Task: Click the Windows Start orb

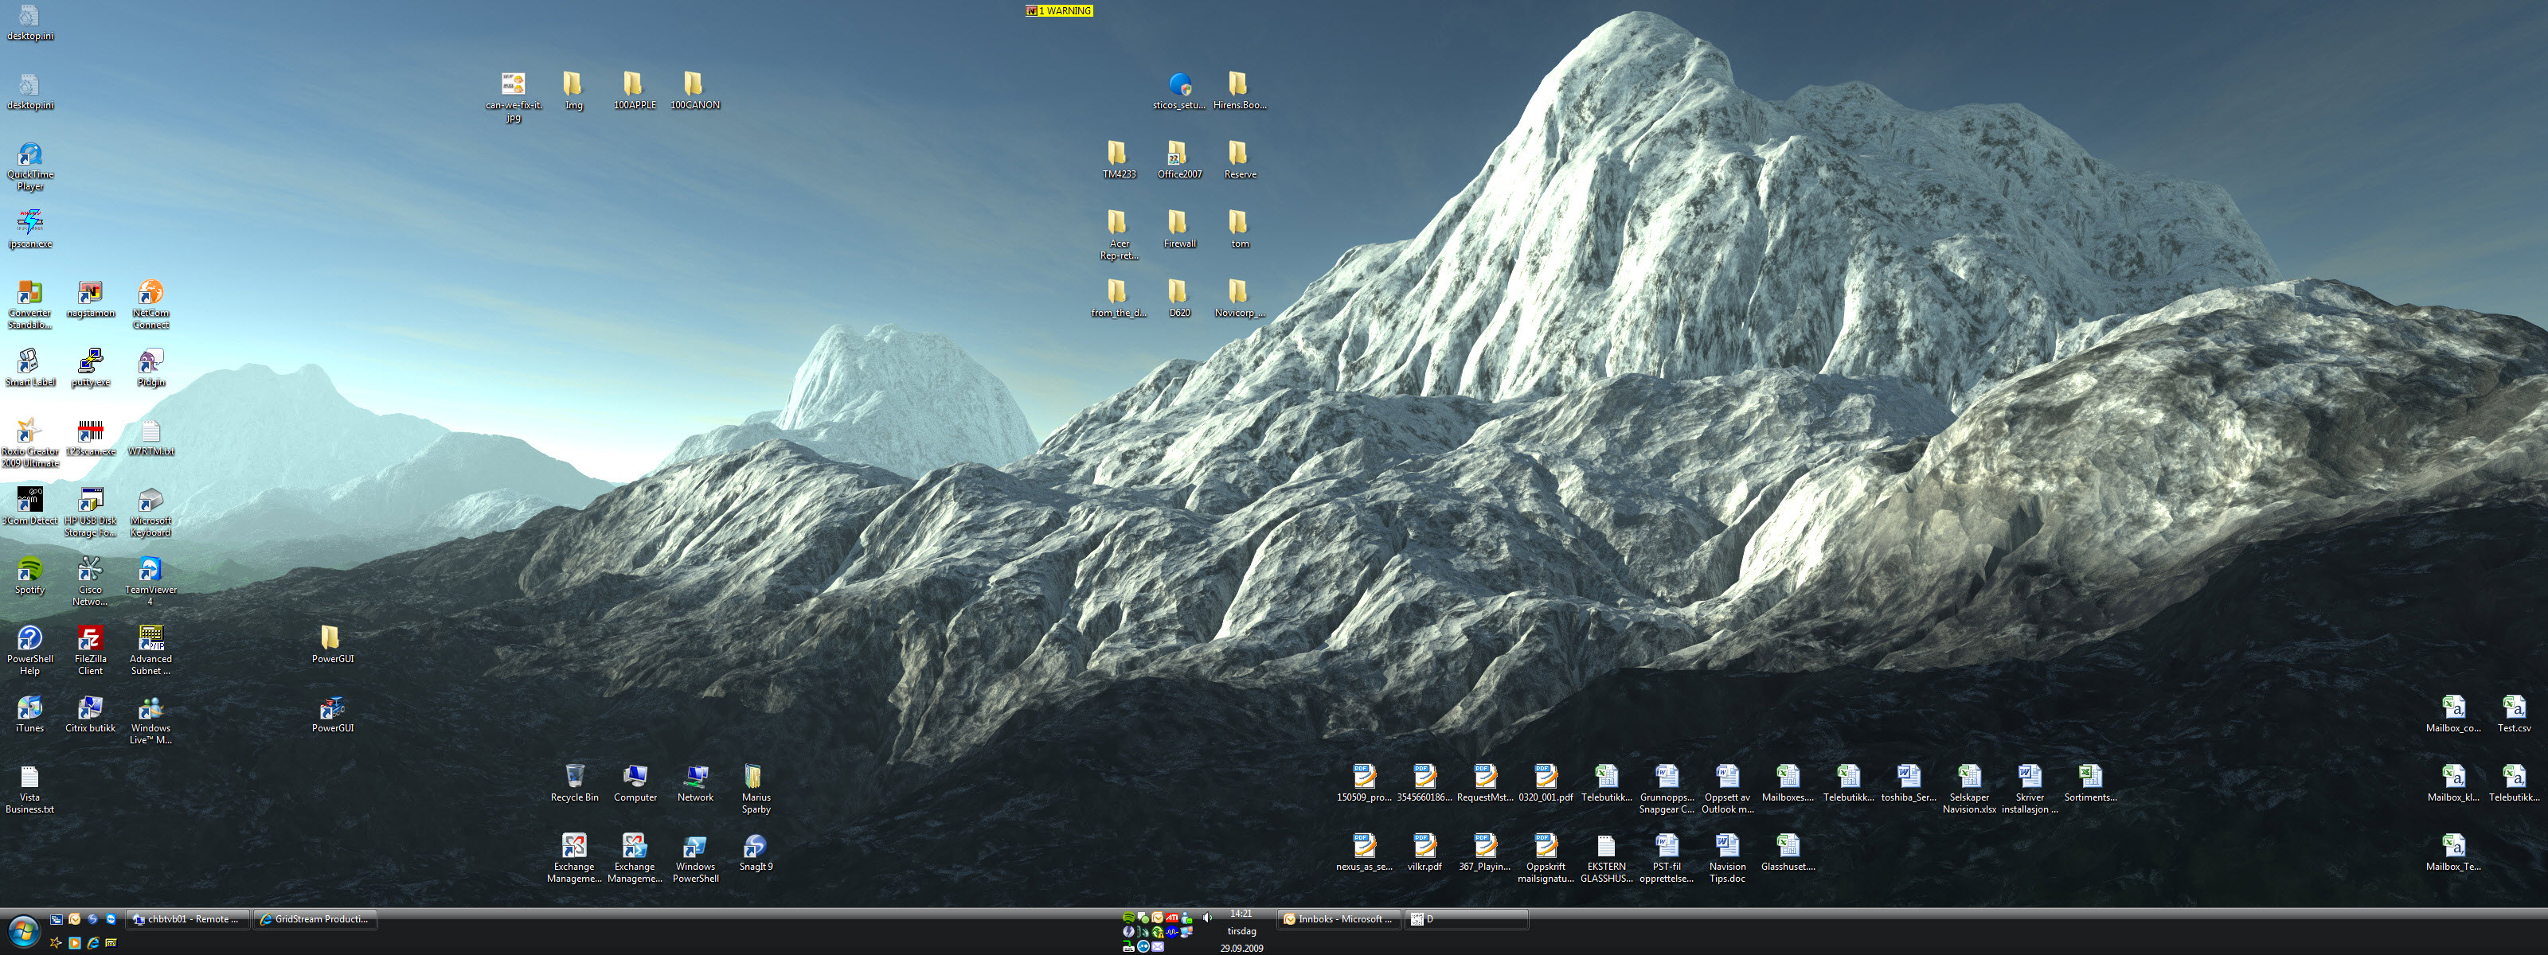Action: pyautogui.click(x=23, y=931)
